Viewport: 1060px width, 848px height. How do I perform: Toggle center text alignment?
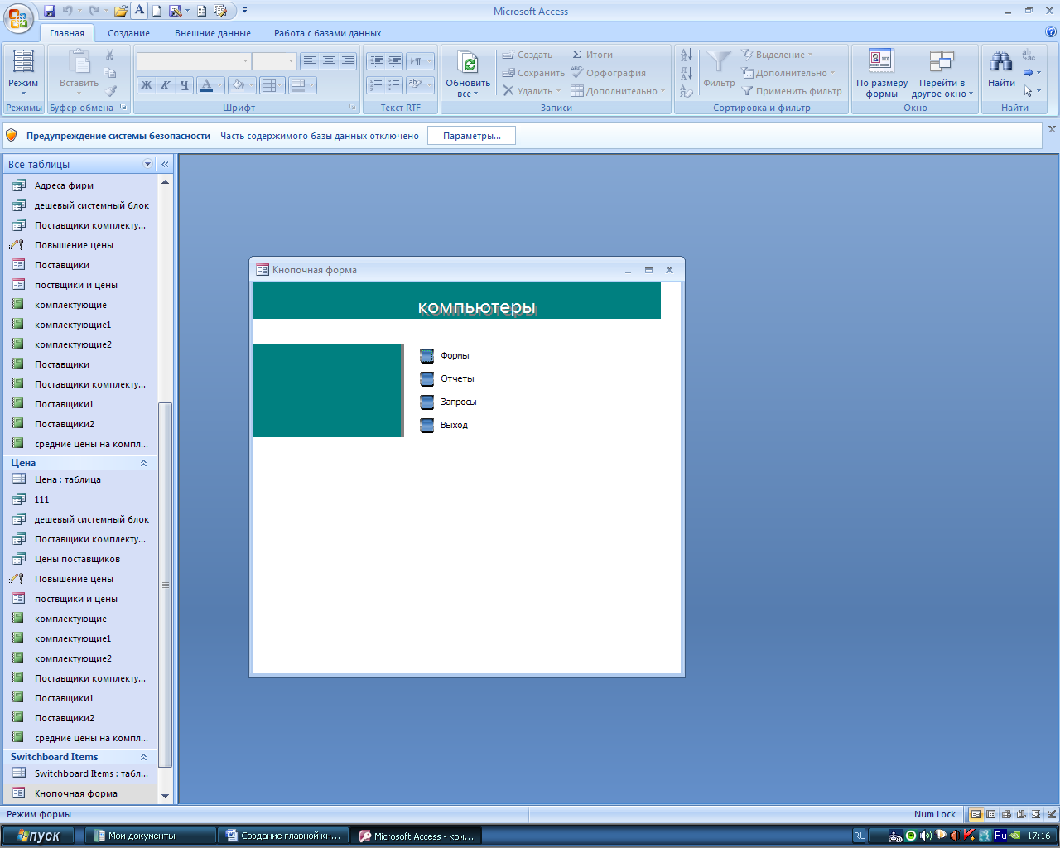coord(329,61)
